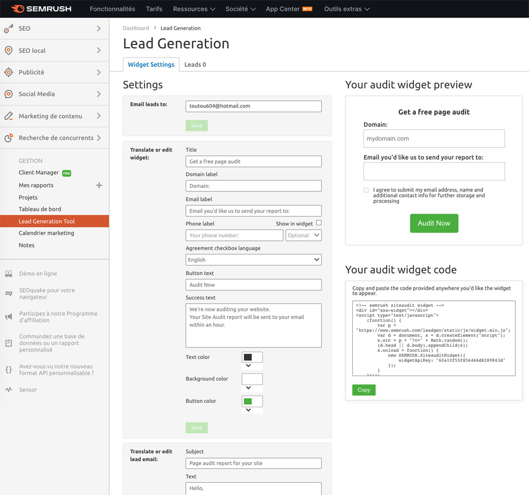
Task: Open Agreement checkbox language dropdown
Action: [253, 260]
